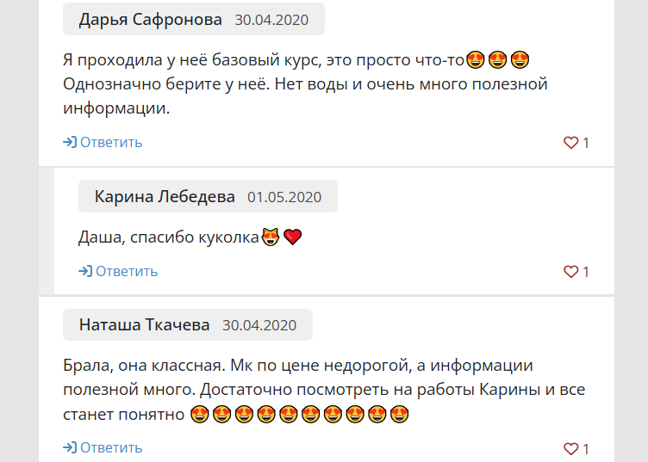This screenshot has width=648, height=462.
Task: Click last heart-eyes emoji in Наташа's comment
Action: [x=399, y=414]
